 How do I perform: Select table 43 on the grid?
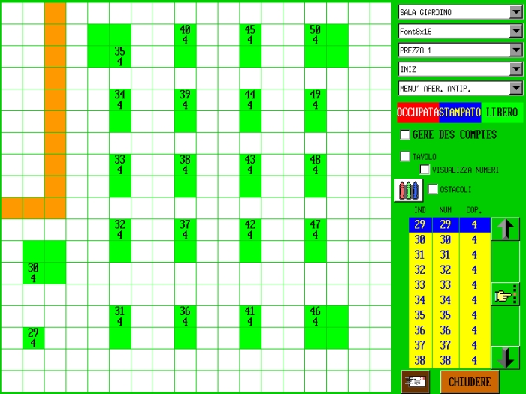(x=250, y=176)
